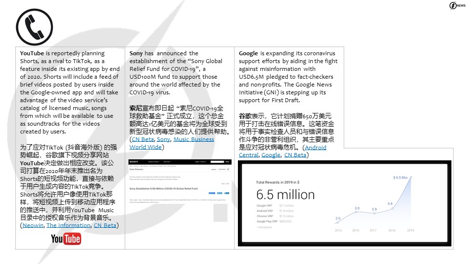Image resolution: width=469 pixels, height=264 pixels.
Task: Click the telephone handset circle icon
Action: 34,27
